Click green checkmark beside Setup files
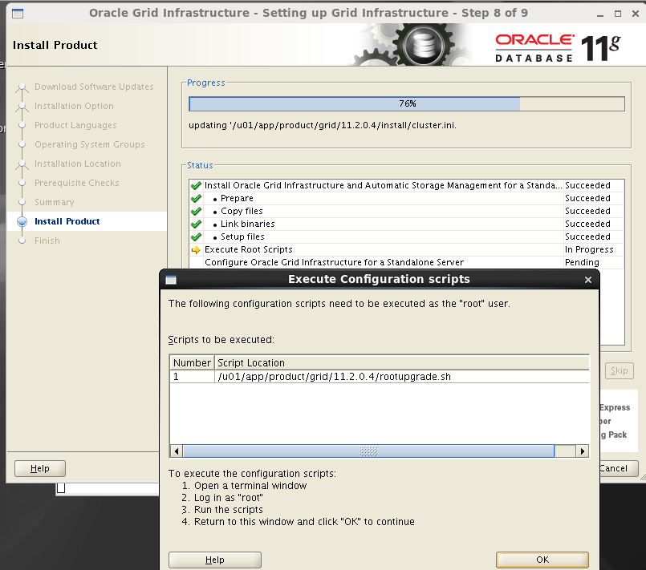The height and width of the screenshot is (570, 646). [x=196, y=236]
